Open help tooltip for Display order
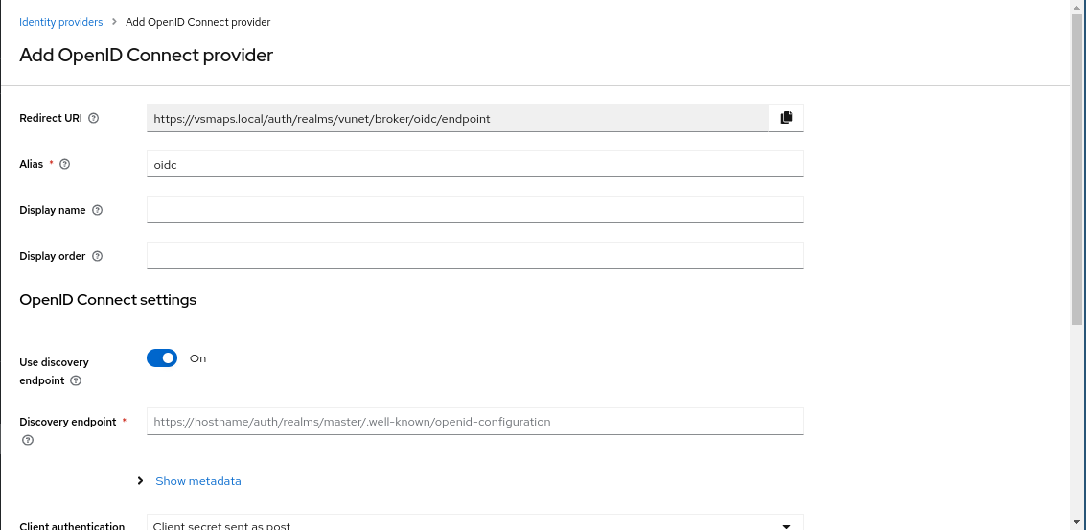 click(x=97, y=257)
